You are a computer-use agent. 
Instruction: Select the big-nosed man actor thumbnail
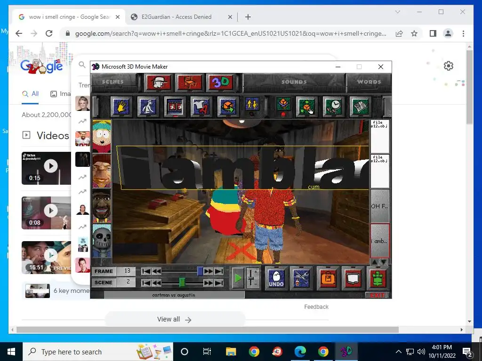[x=102, y=171]
